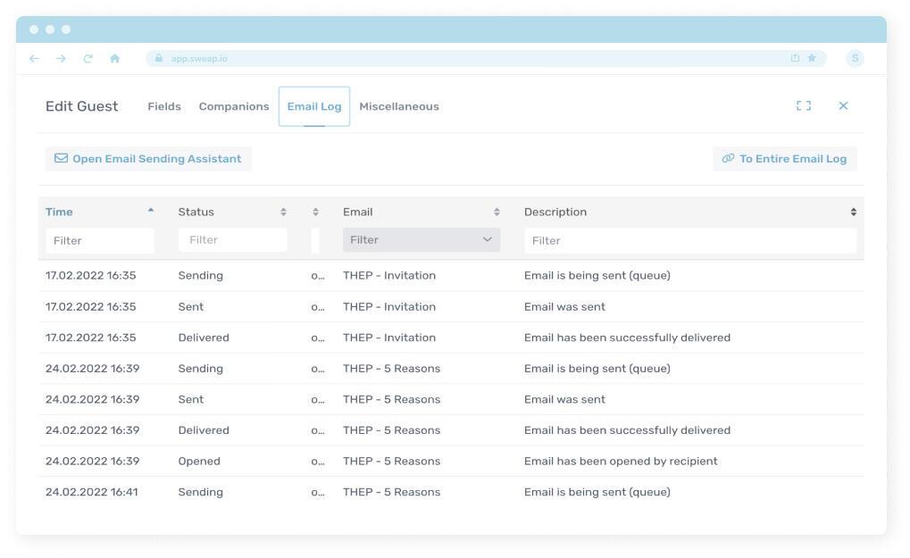Open Email Sending Assistant
The height and width of the screenshot is (558, 910).
point(148,159)
